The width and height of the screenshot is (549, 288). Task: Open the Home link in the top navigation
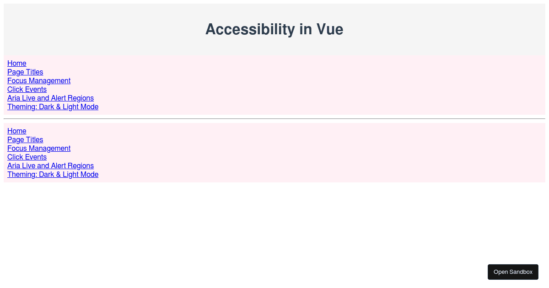click(16, 63)
